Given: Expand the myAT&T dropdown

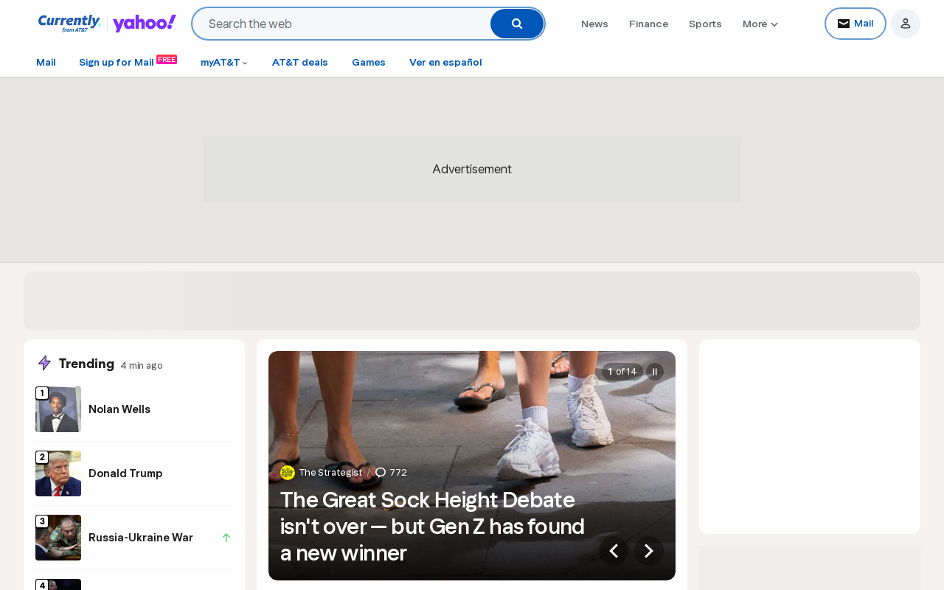Looking at the screenshot, I should [x=224, y=63].
